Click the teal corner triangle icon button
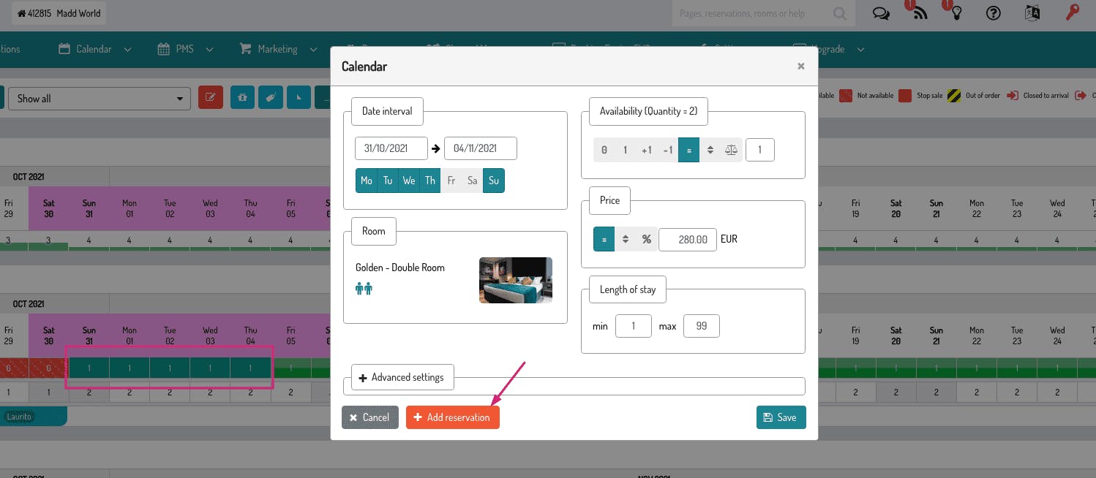The height and width of the screenshot is (478, 1096). 299,98
